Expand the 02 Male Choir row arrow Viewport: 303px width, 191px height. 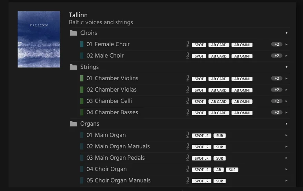287,56
